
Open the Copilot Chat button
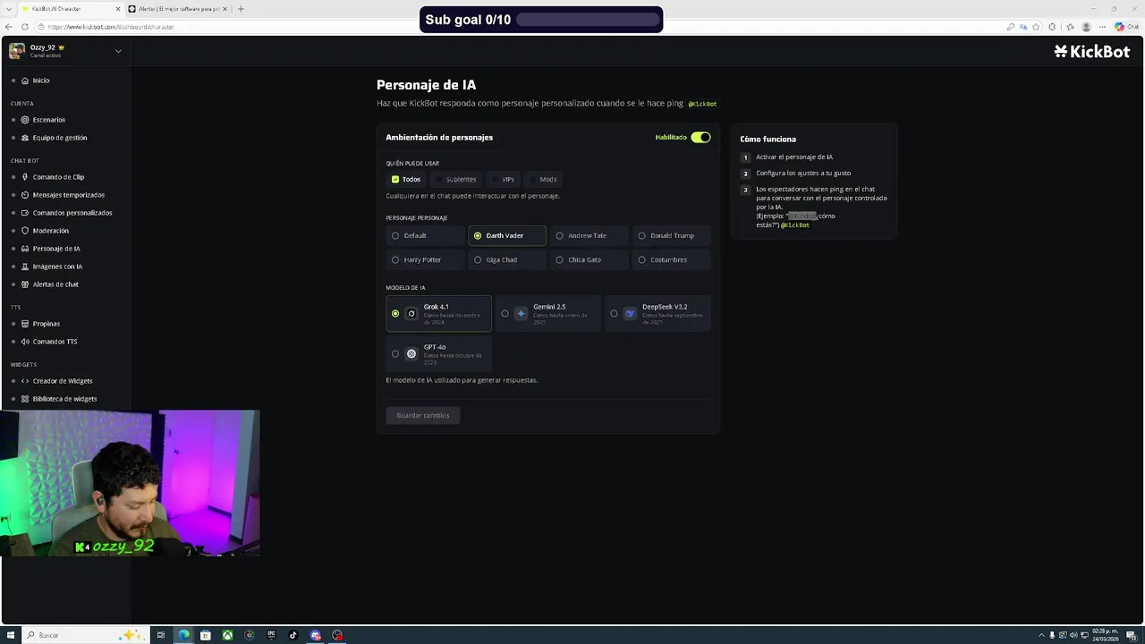pyautogui.click(x=1127, y=27)
